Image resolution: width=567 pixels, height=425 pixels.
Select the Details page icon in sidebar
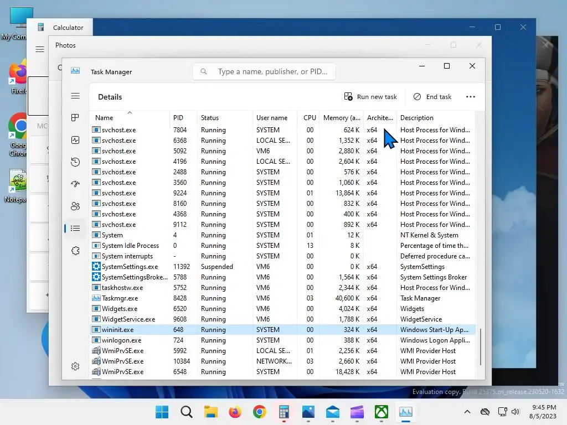pyautogui.click(x=75, y=229)
